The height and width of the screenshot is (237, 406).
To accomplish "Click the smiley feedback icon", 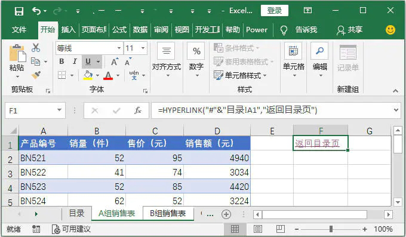I will click(390, 30).
